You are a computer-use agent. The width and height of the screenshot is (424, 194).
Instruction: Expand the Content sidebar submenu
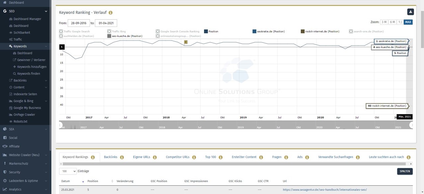46,87
